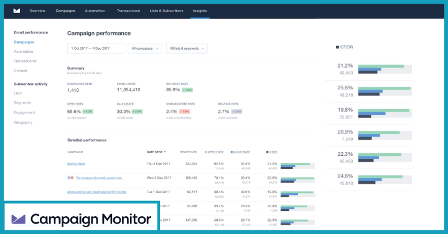Click the 70.1% open rate cell

point(219,178)
